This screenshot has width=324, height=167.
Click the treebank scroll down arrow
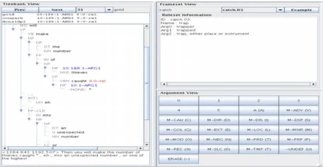pos(146,144)
